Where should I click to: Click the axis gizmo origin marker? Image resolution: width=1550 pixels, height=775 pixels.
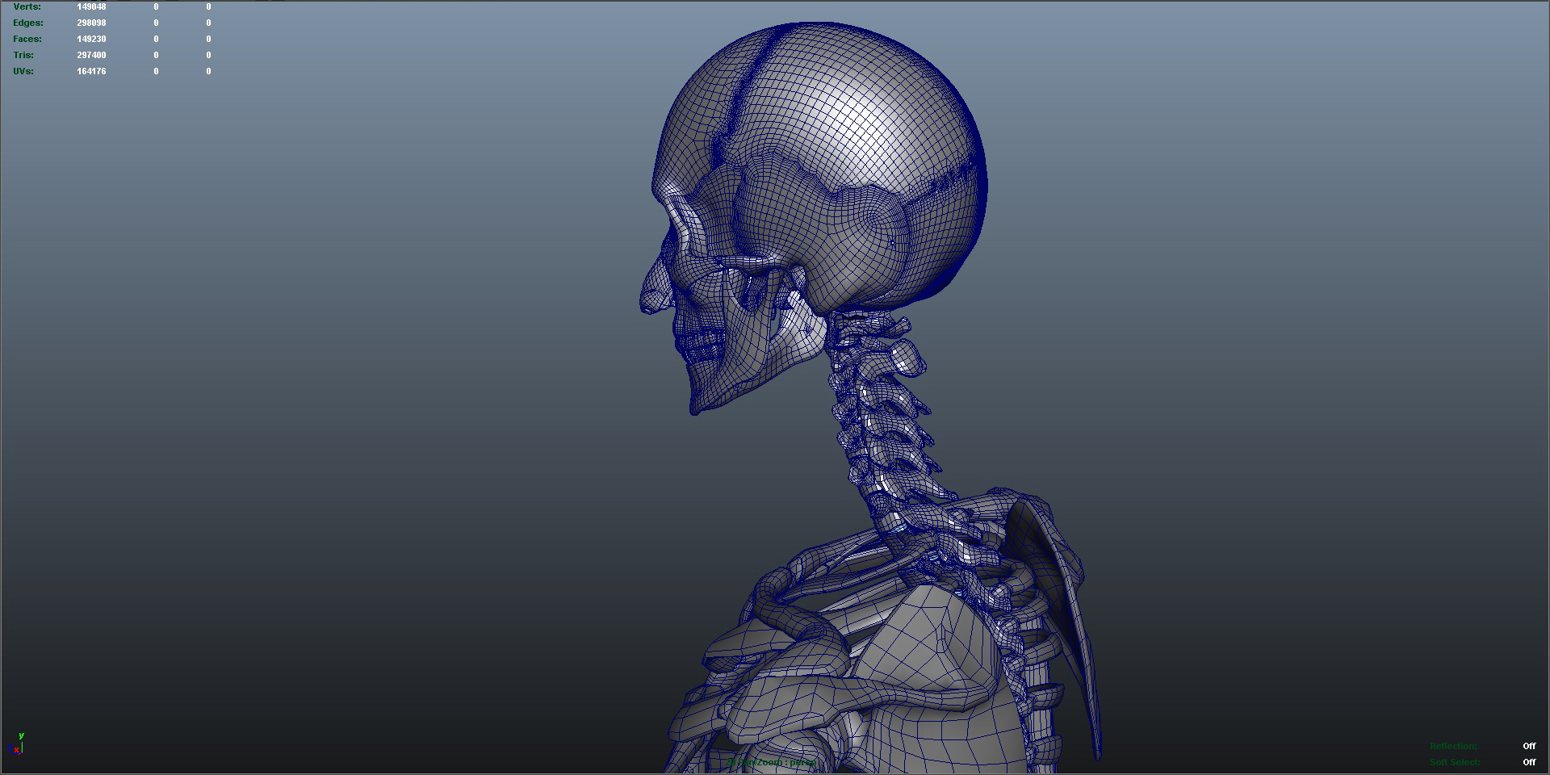coord(22,752)
